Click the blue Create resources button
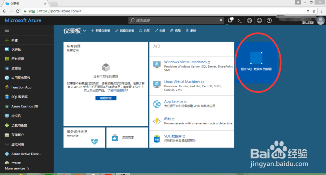326x175 pixels. 106,98
